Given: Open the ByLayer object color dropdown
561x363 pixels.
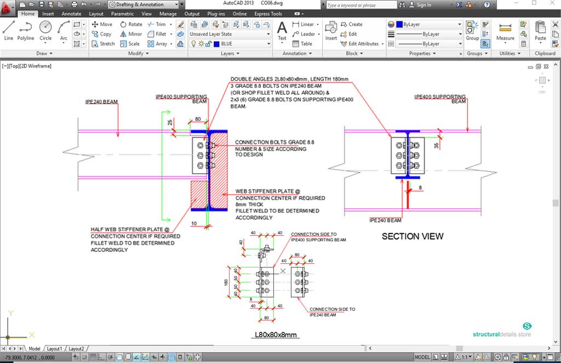Looking at the screenshot, I should (429, 25).
